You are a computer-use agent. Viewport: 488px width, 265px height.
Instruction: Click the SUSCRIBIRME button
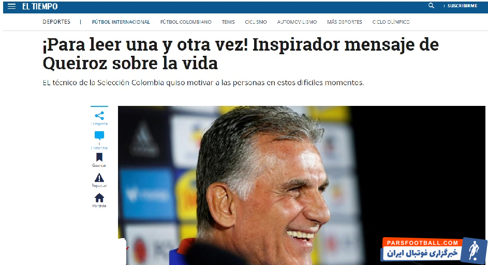pos(462,6)
